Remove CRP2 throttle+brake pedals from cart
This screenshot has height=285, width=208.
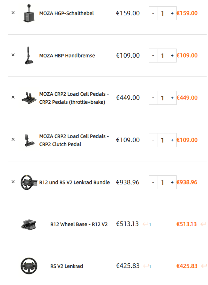(x=13, y=97)
